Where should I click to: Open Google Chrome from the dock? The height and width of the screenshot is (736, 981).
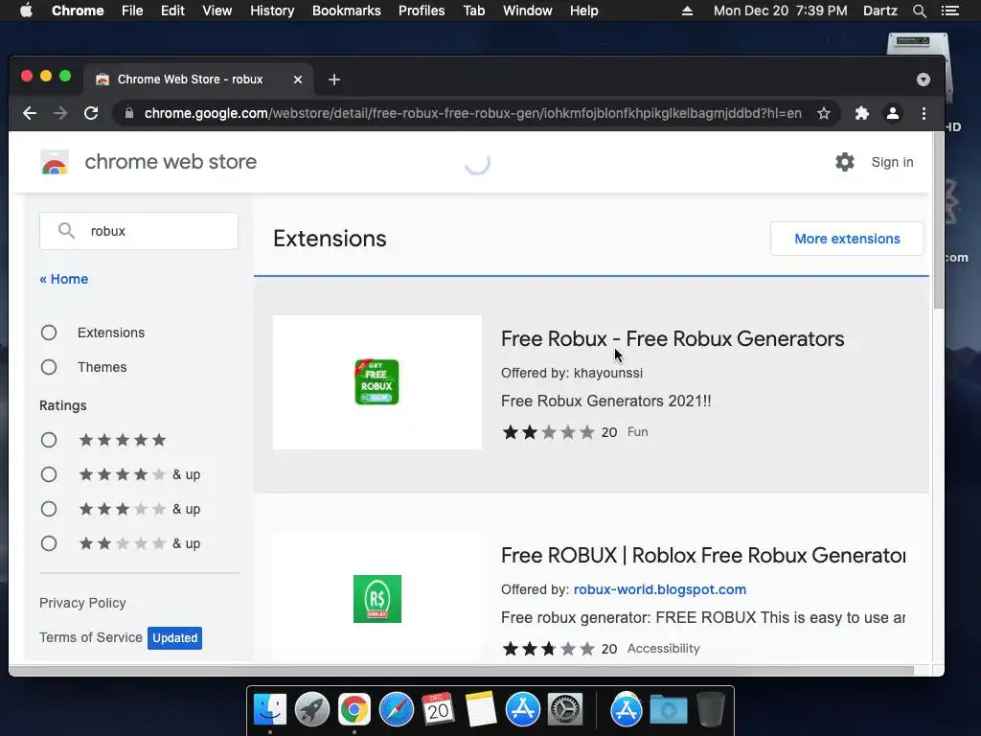354,710
